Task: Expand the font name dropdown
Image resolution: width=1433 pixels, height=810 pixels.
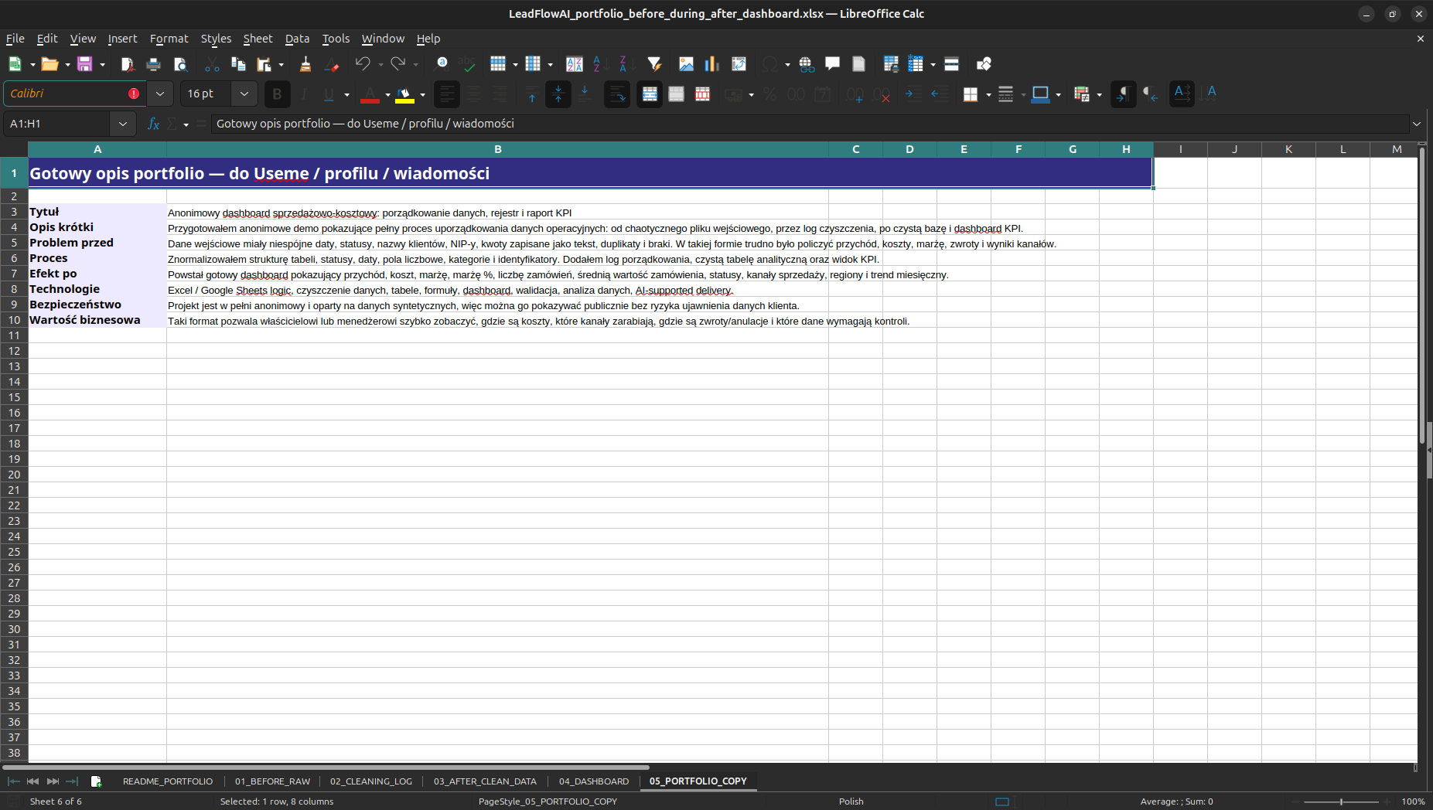Action: click(159, 94)
